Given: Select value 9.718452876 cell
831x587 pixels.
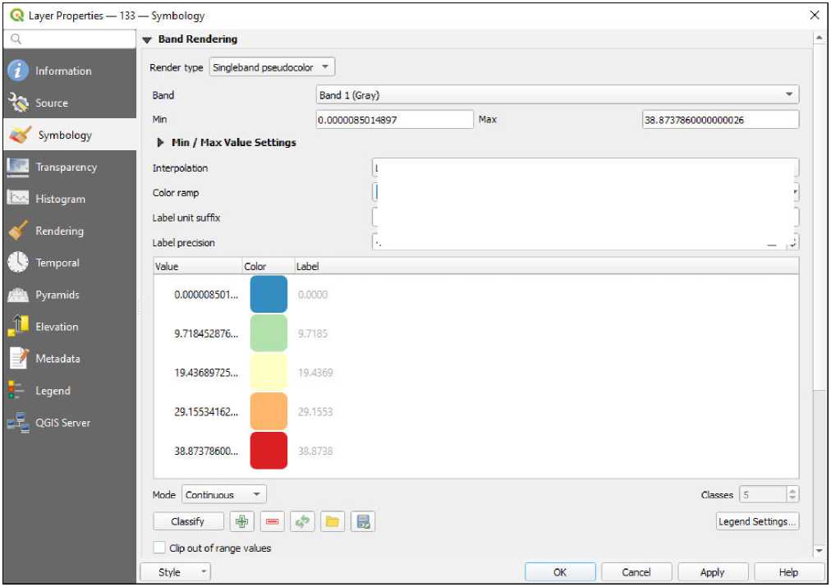Looking at the screenshot, I should pos(206,334).
